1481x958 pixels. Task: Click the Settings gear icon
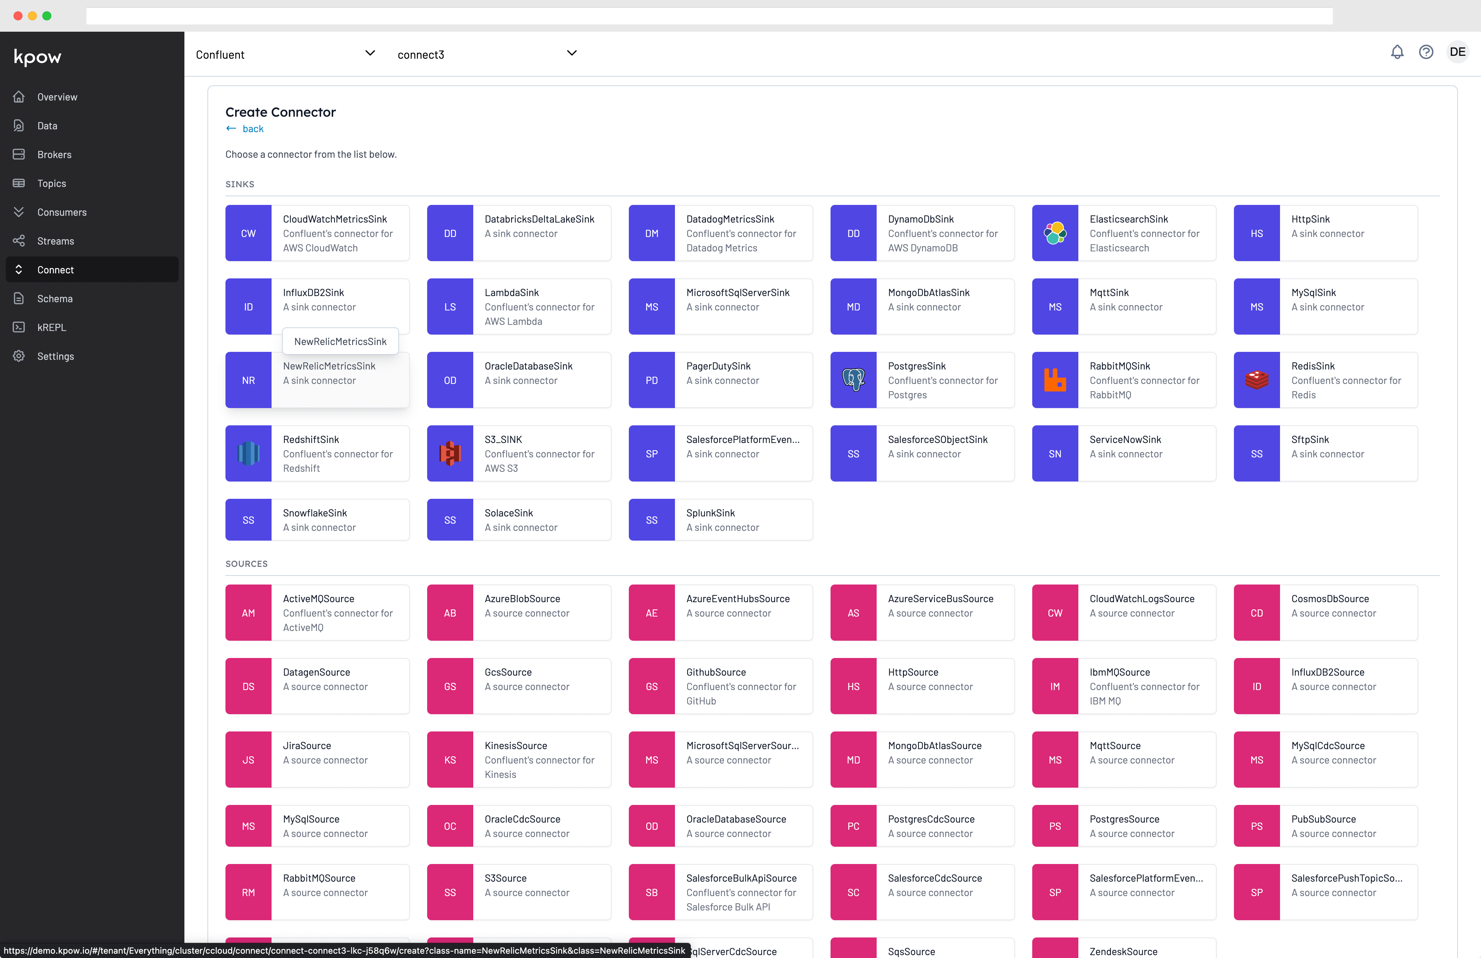point(19,356)
